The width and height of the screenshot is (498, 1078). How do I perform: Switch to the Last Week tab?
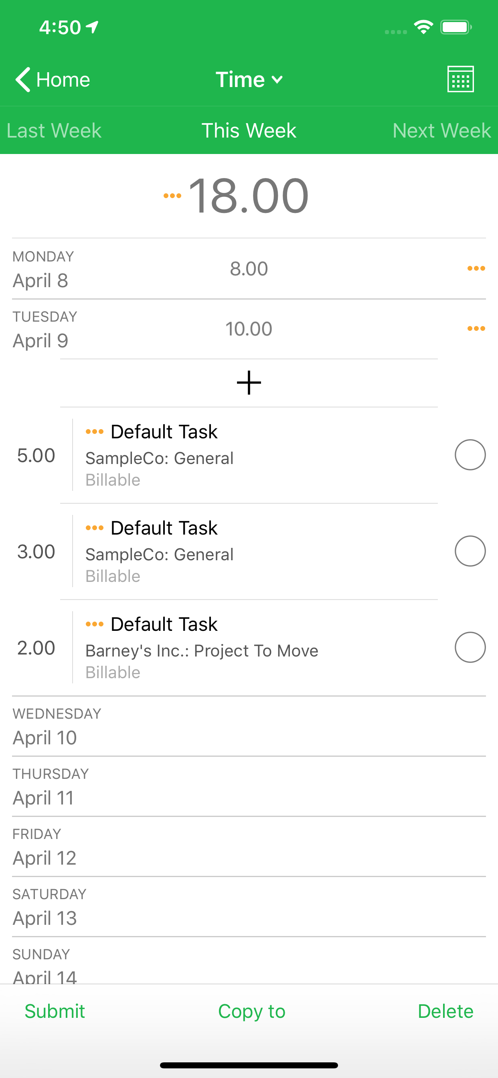54,130
